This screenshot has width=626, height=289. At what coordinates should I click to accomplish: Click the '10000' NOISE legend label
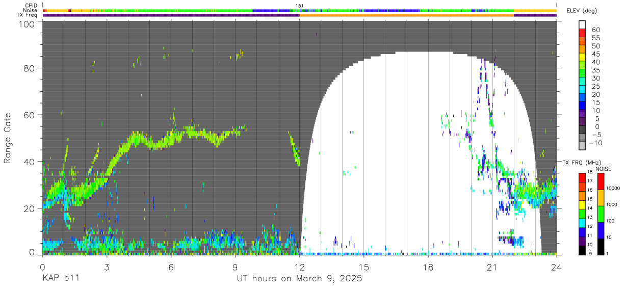(614, 189)
